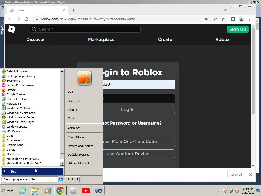Click the user account picture

coord(84,78)
